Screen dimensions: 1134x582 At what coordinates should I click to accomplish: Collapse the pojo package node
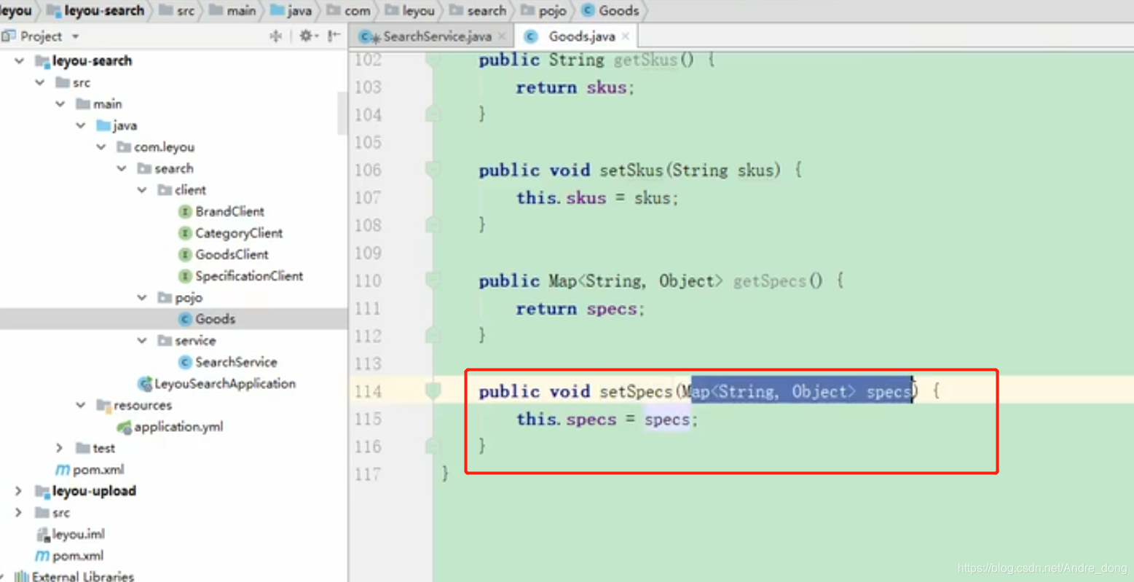[142, 298]
